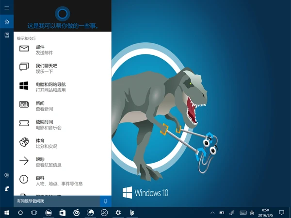The width and height of the screenshot is (291, 218).
Task: Open the Bing taskbar icon
Action: click(132, 213)
